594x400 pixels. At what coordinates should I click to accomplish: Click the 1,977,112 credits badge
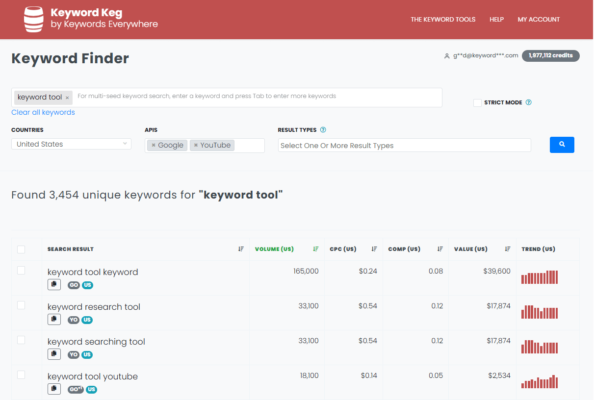click(x=551, y=55)
